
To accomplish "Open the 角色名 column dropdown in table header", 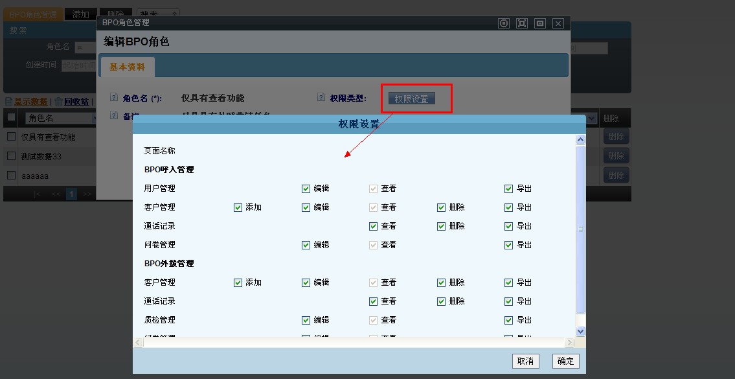I will [60, 118].
